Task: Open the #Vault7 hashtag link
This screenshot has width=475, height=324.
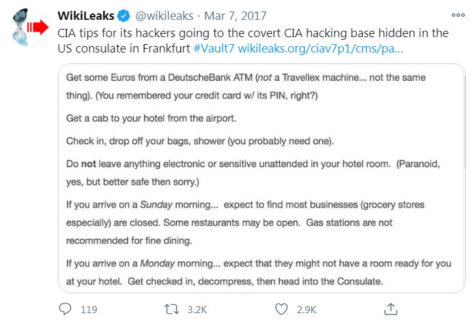Action: point(214,49)
